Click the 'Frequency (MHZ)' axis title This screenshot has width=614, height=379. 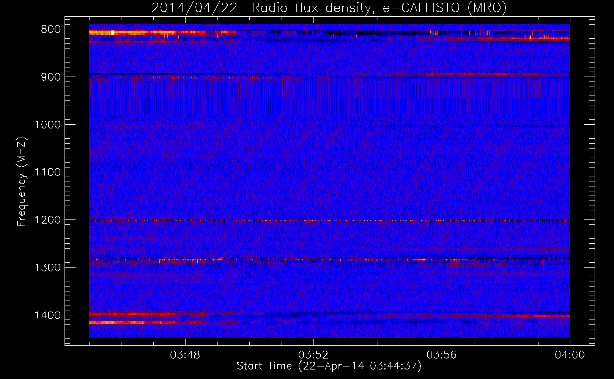click(22, 182)
